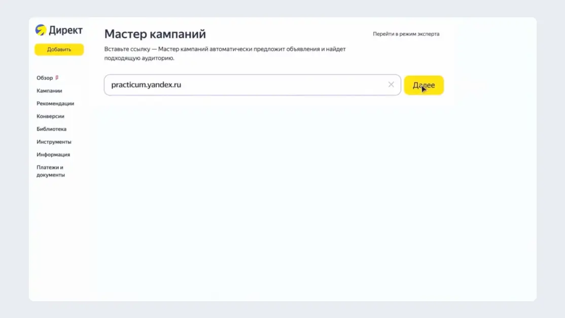Open the Инструменты sidebar item

point(54,142)
